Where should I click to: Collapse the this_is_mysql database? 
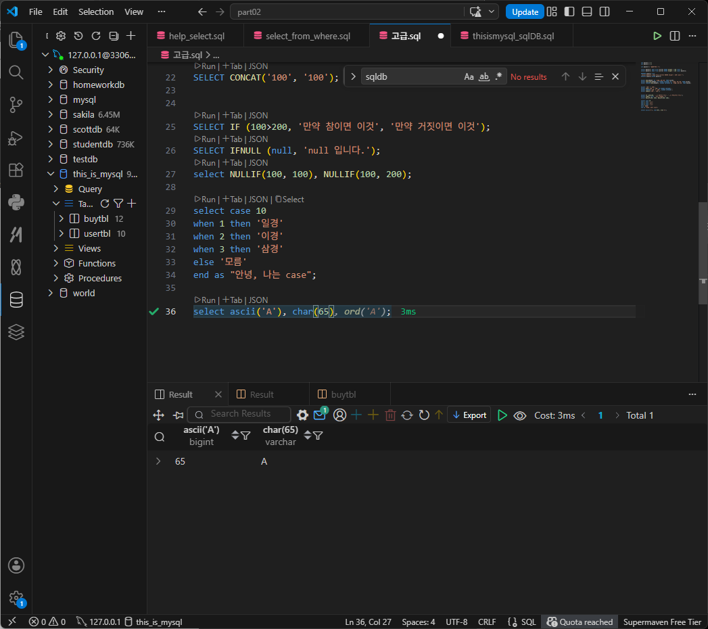(51, 174)
